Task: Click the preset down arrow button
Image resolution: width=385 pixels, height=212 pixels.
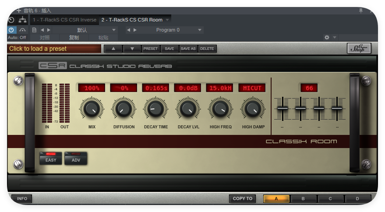Action: (132, 49)
